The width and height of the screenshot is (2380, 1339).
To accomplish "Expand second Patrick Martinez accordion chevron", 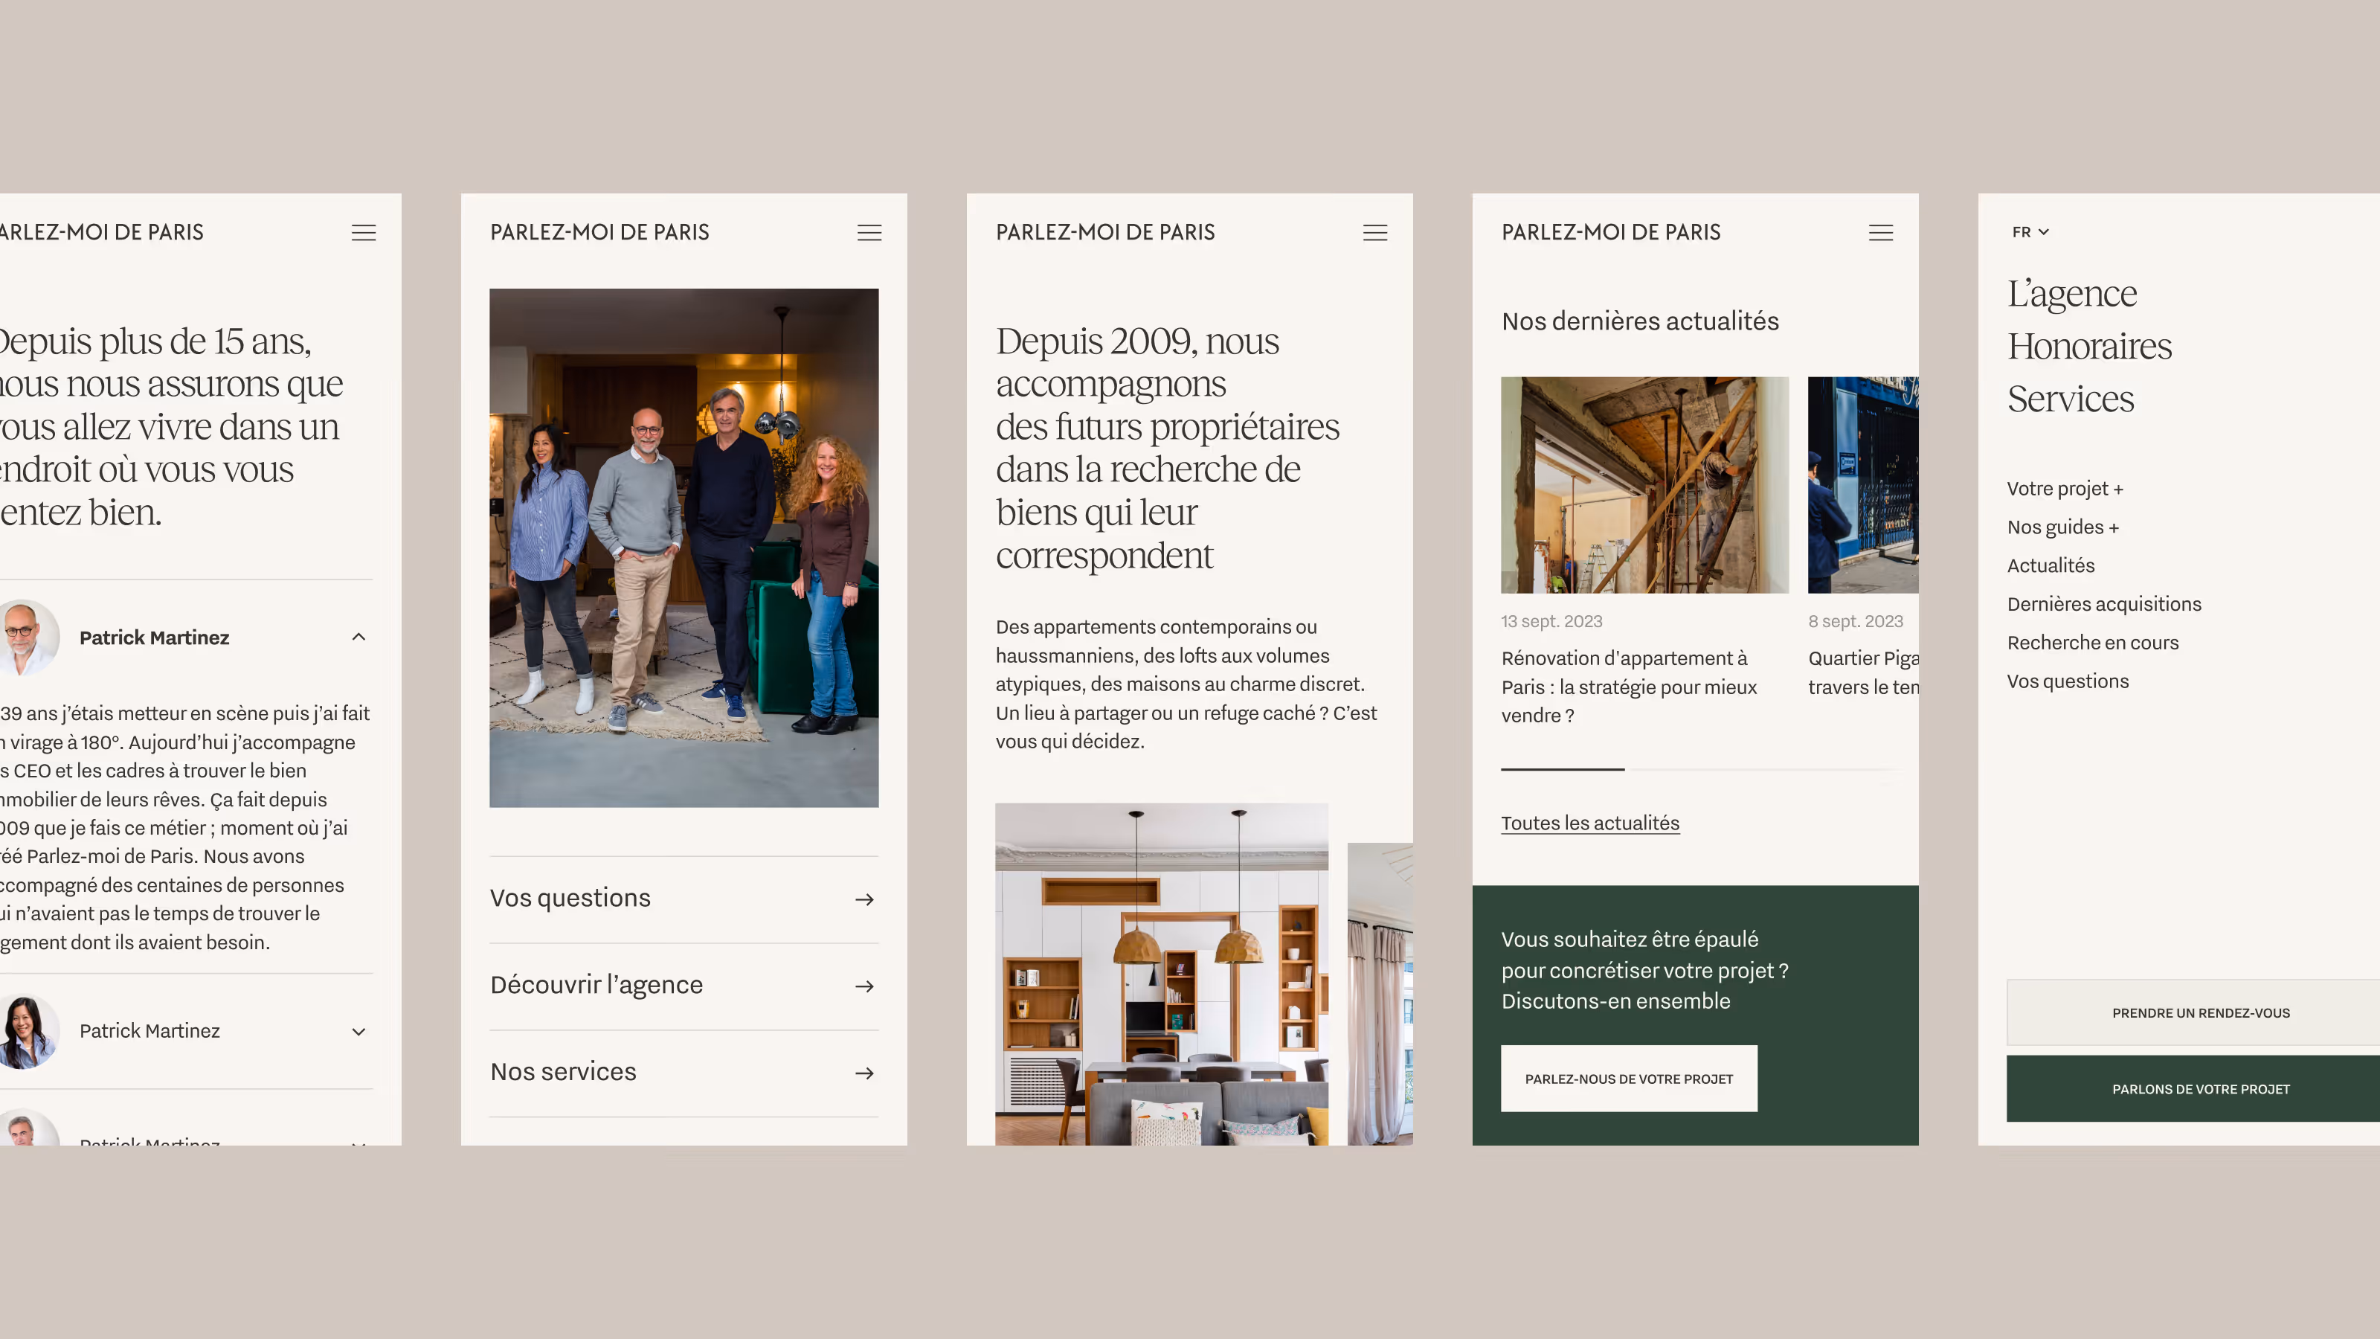I will pos(358,1031).
